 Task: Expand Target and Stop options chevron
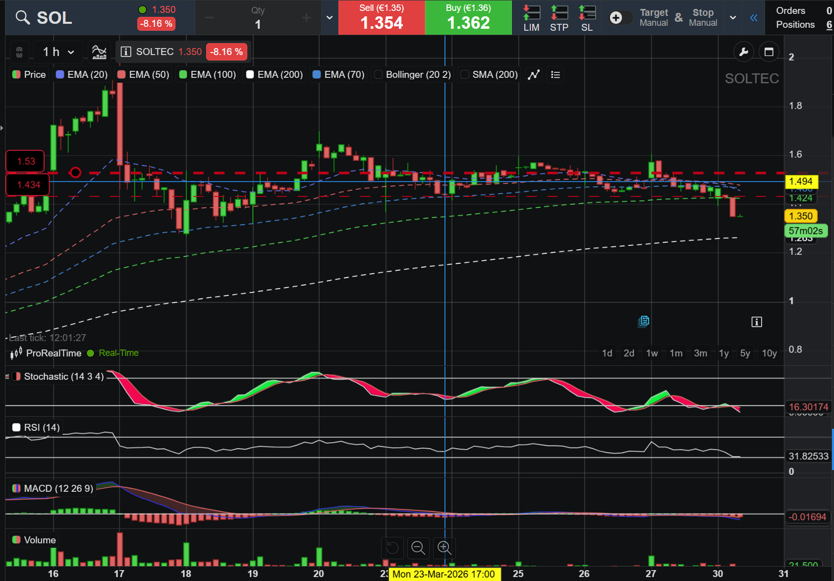click(733, 18)
